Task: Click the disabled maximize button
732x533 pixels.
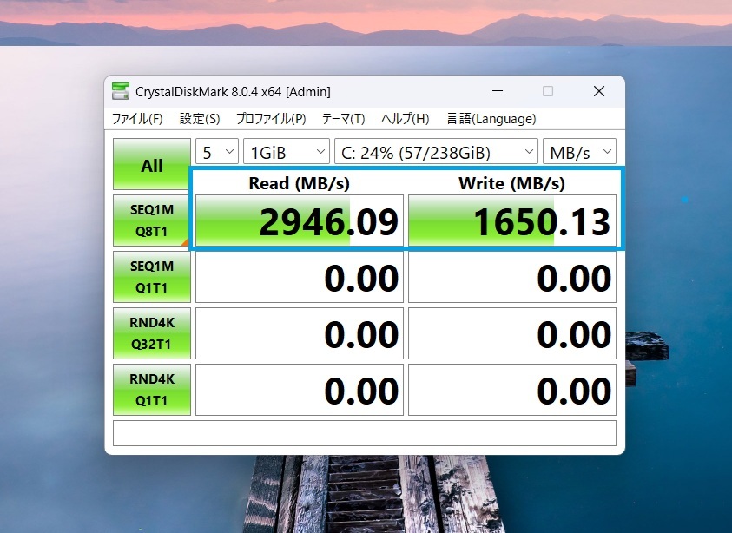Action: 548,91
